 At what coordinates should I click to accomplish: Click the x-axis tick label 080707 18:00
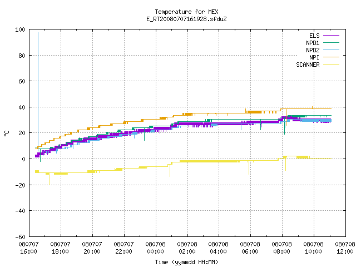point(61,248)
